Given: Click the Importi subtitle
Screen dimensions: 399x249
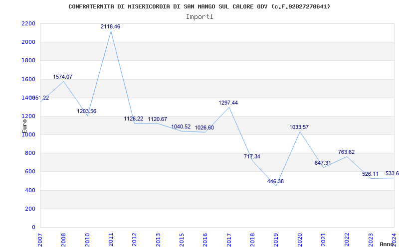Looking at the screenshot, I should 199,17.
